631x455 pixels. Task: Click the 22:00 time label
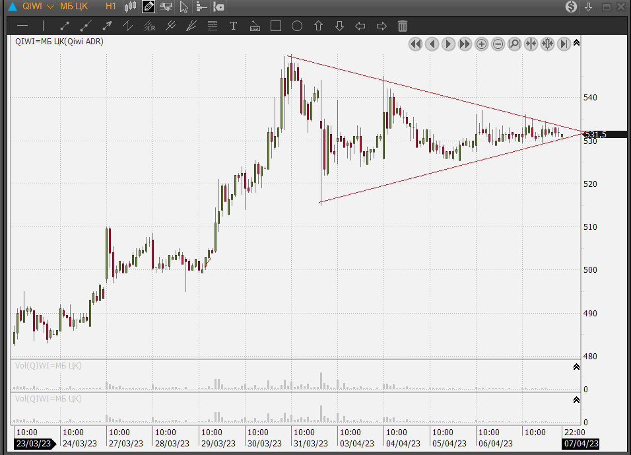(x=575, y=433)
